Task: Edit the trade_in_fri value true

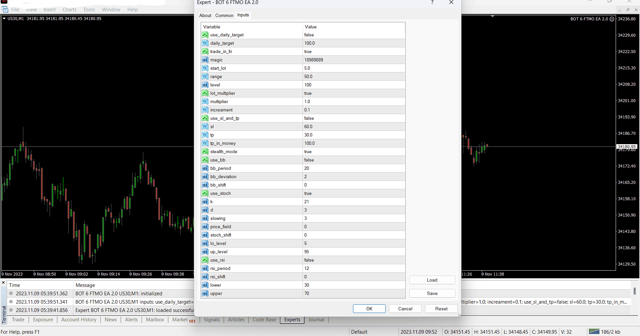Action: pos(354,51)
